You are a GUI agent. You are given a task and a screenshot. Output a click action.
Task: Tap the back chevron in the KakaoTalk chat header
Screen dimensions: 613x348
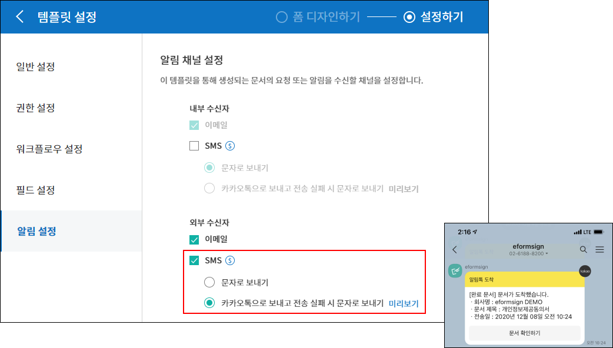click(454, 250)
